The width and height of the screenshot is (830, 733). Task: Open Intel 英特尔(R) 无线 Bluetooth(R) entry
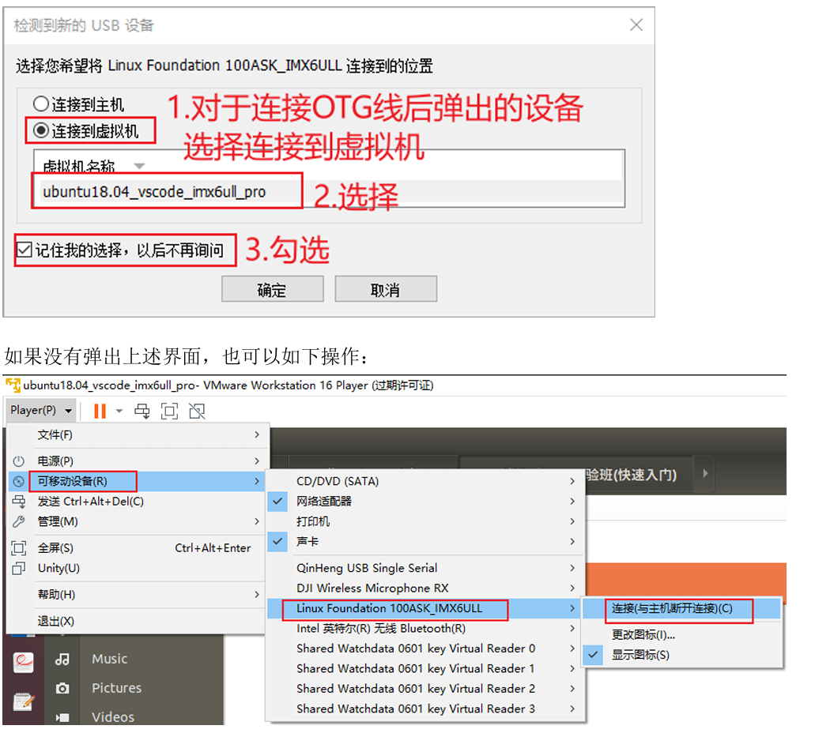tap(425, 628)
